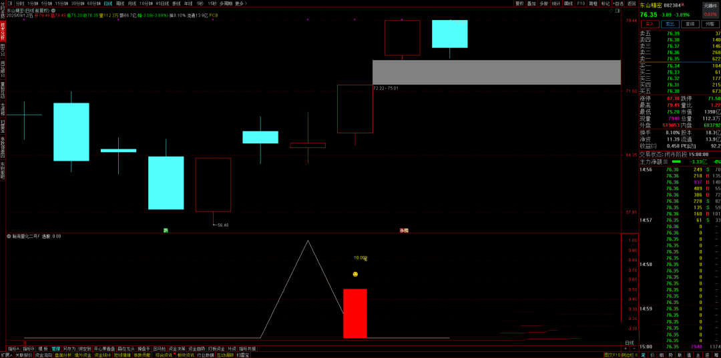Open the 统计 statistics tool

[x=556, y=3]
